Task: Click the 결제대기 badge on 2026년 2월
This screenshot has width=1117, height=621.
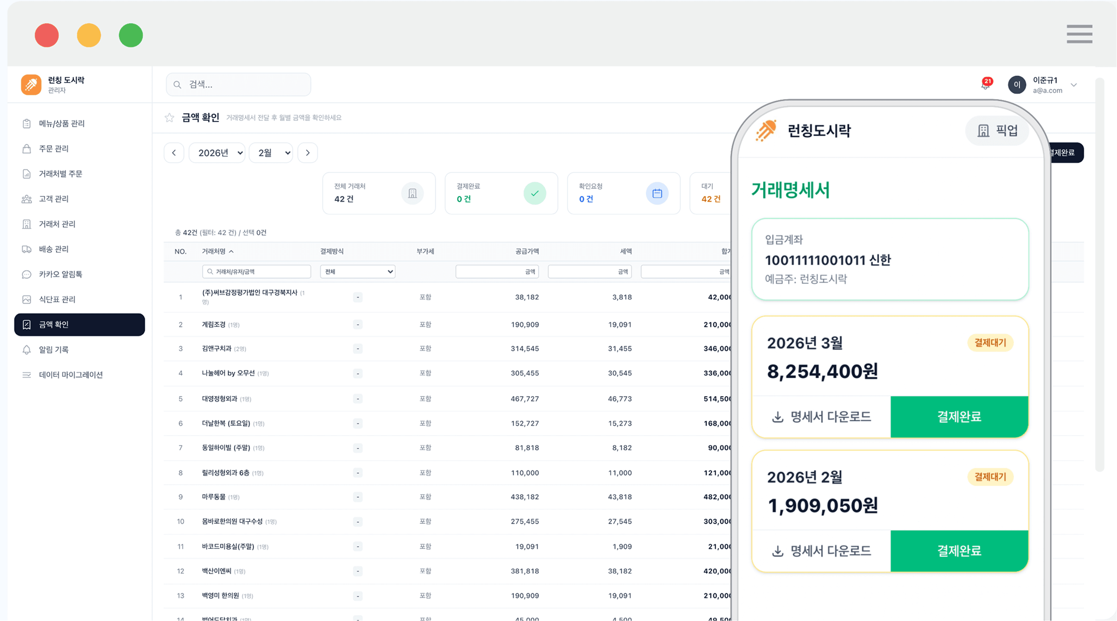Action: tap(990, 477)
